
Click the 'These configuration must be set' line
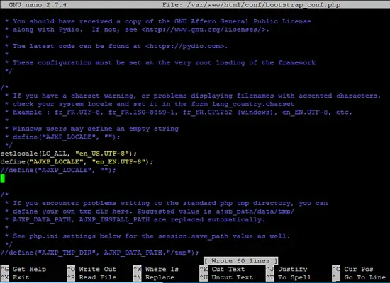coord(160,62)
